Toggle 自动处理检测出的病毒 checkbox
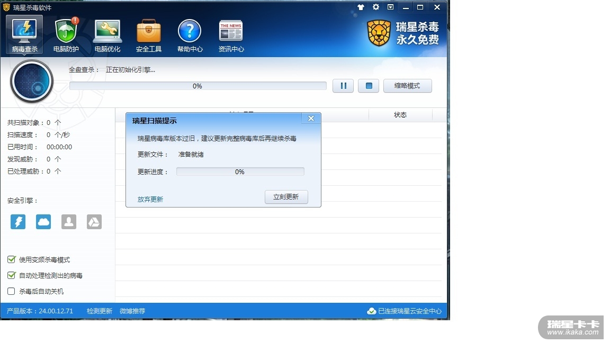The height and width of the screenshot is (343, 610). coord(11,275)
